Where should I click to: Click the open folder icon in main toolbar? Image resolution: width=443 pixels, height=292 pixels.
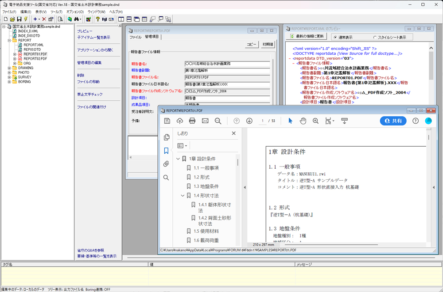12,19
